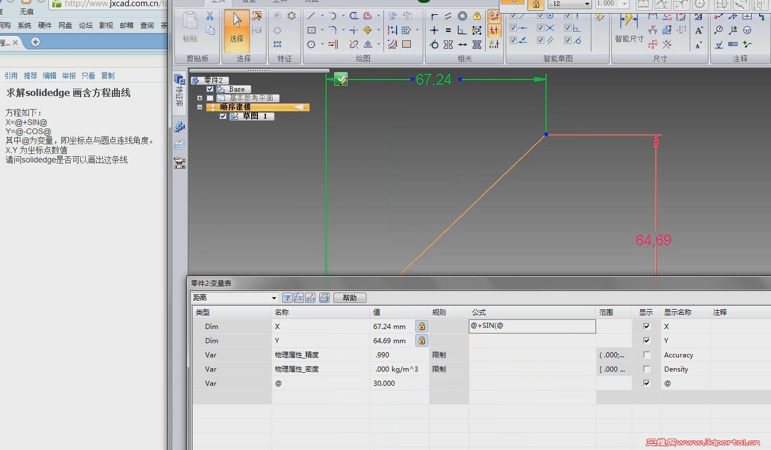Select the large 选择 arrow tool
The width and height of the screenshot is (771, 450).
pyautogui.click(x=236, y=31)
